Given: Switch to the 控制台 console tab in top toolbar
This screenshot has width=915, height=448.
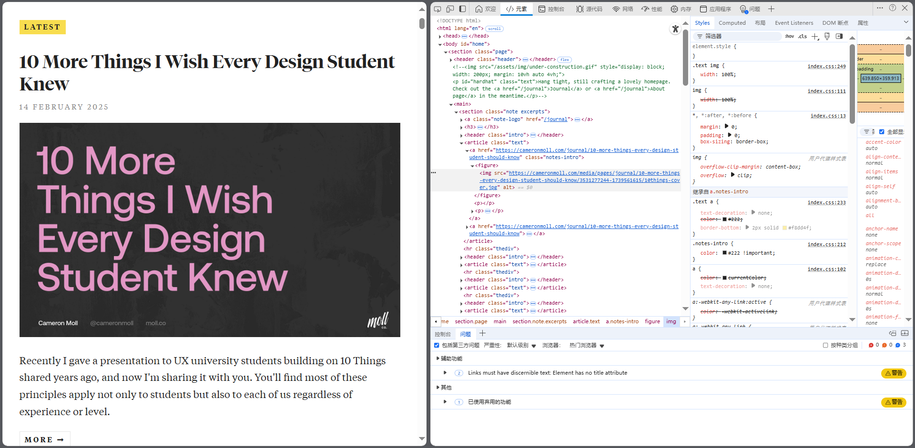Looking at the screenshot, I should [551, 9].
